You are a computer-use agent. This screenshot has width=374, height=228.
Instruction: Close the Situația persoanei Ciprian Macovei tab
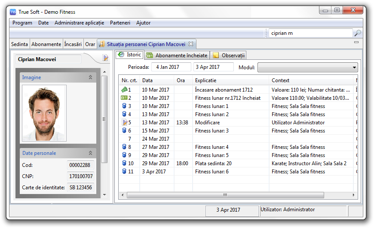point(191,44)
